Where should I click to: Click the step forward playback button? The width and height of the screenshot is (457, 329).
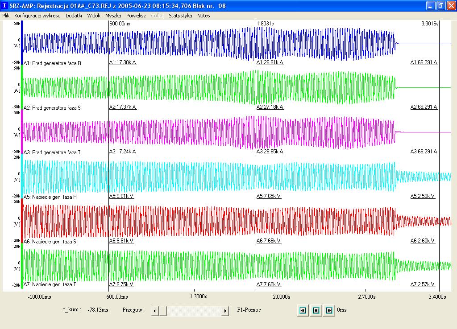[x=329, y=310]
